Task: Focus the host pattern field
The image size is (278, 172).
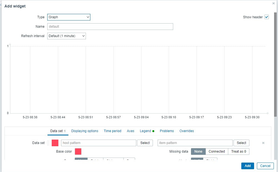Action: [99, 143]
